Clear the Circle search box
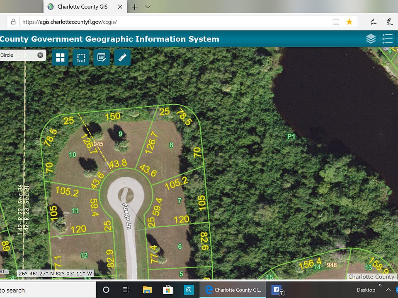 tap(40, 55)
